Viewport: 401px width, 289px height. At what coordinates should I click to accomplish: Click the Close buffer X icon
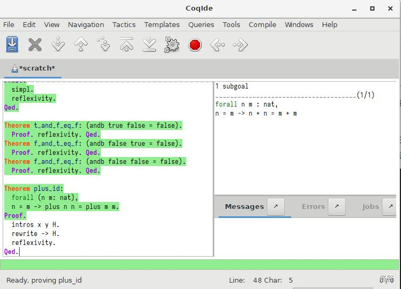[35, 45]
